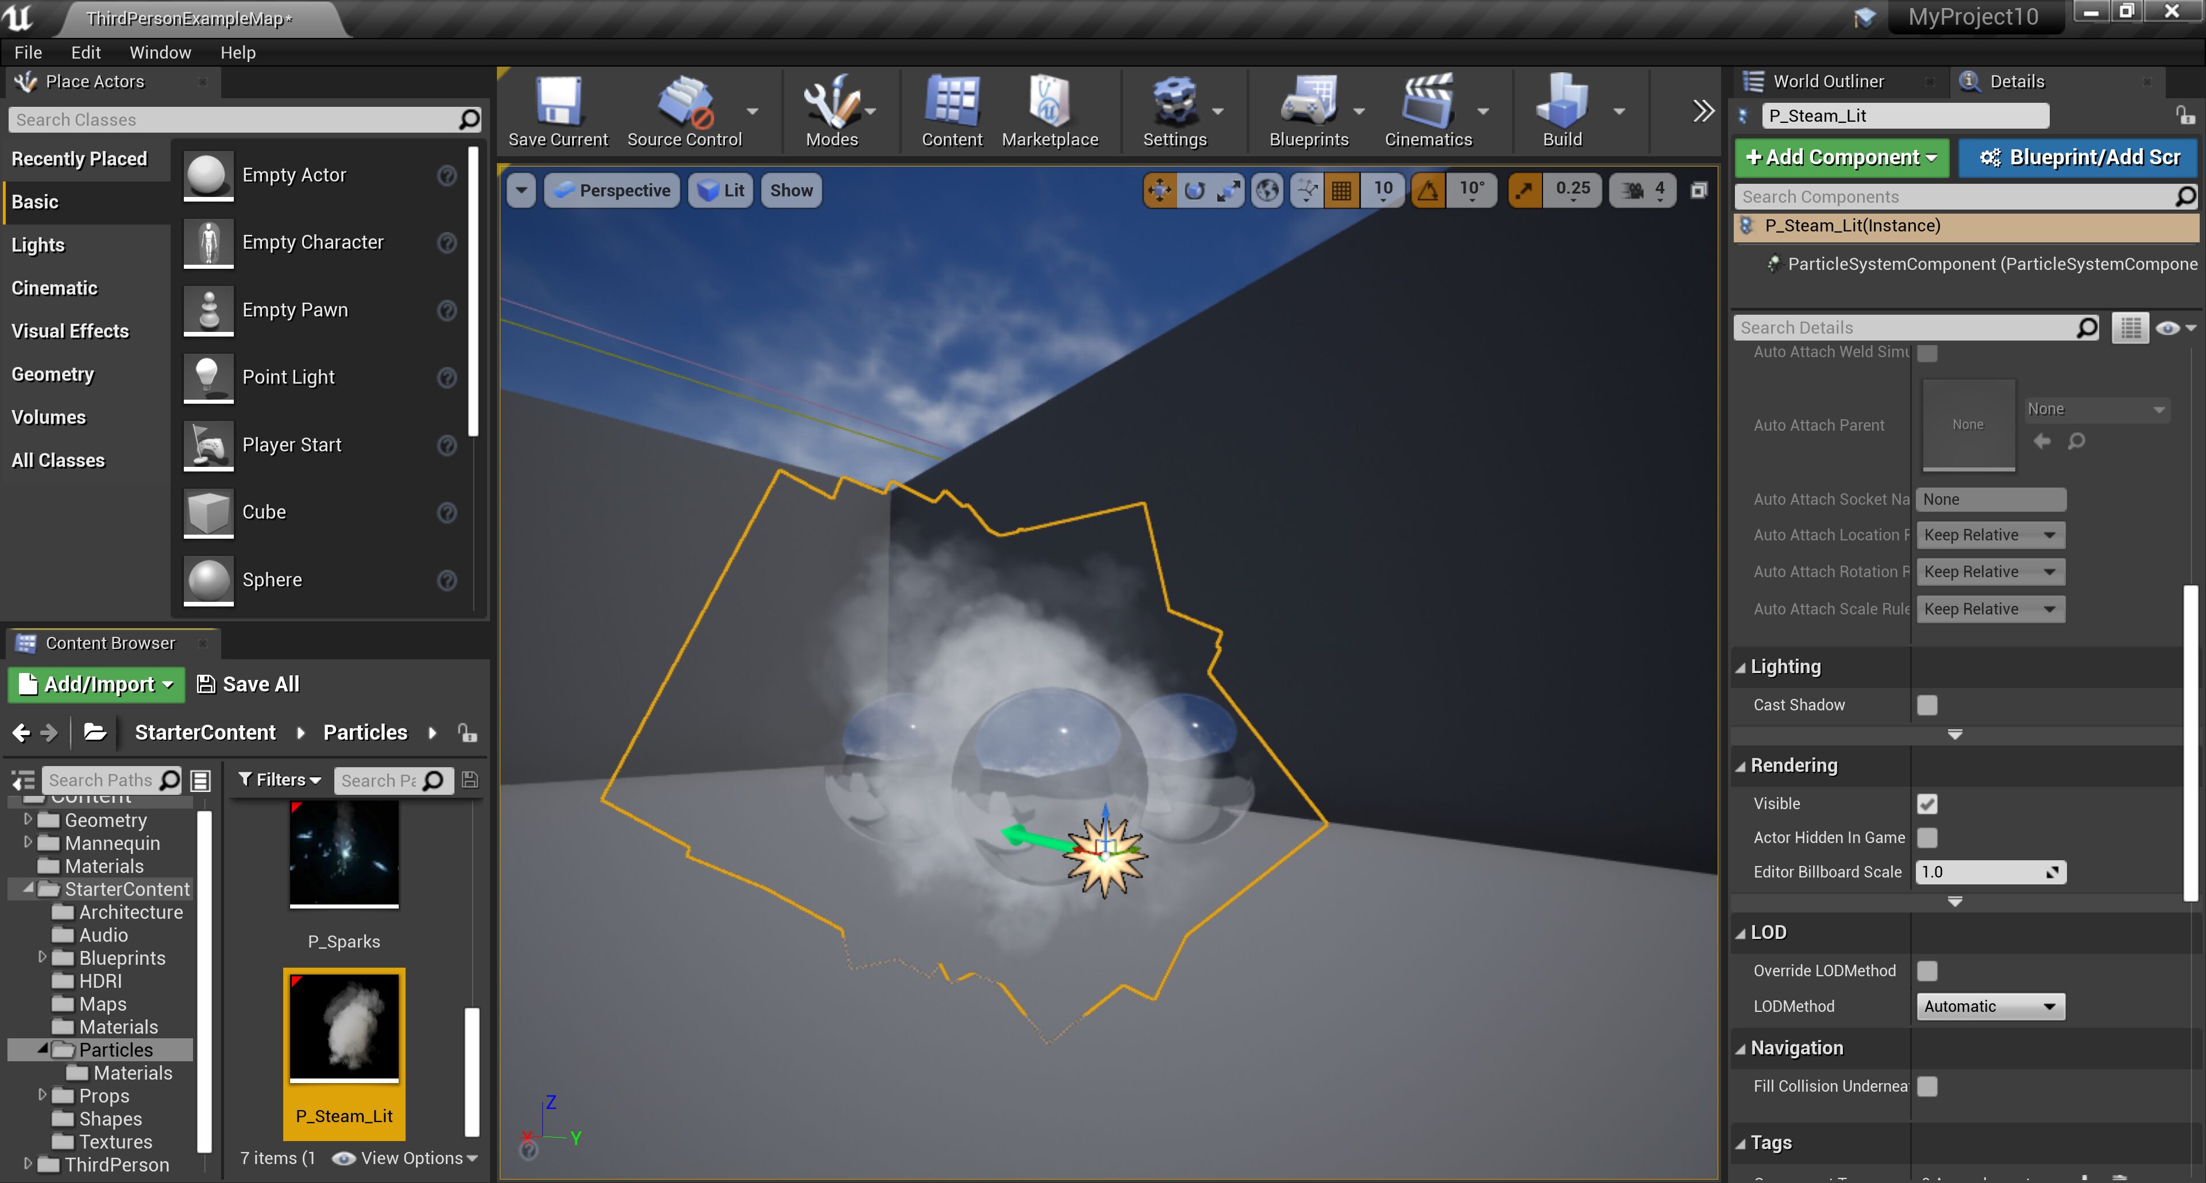
Task: Switch to the World Outliner tab
Action: (x=1829, y=80)
